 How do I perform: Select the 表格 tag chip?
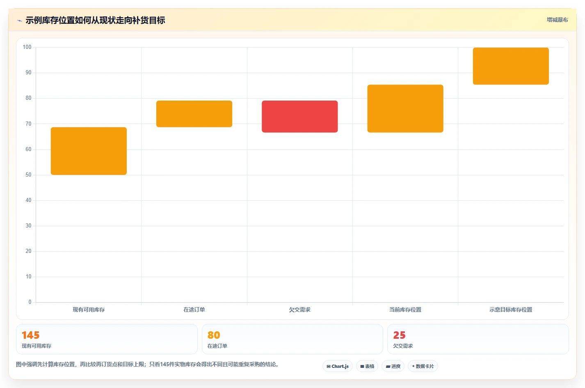367,366
